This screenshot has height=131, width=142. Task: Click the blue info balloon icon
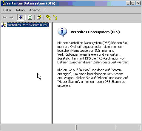[x=62, y=32]
